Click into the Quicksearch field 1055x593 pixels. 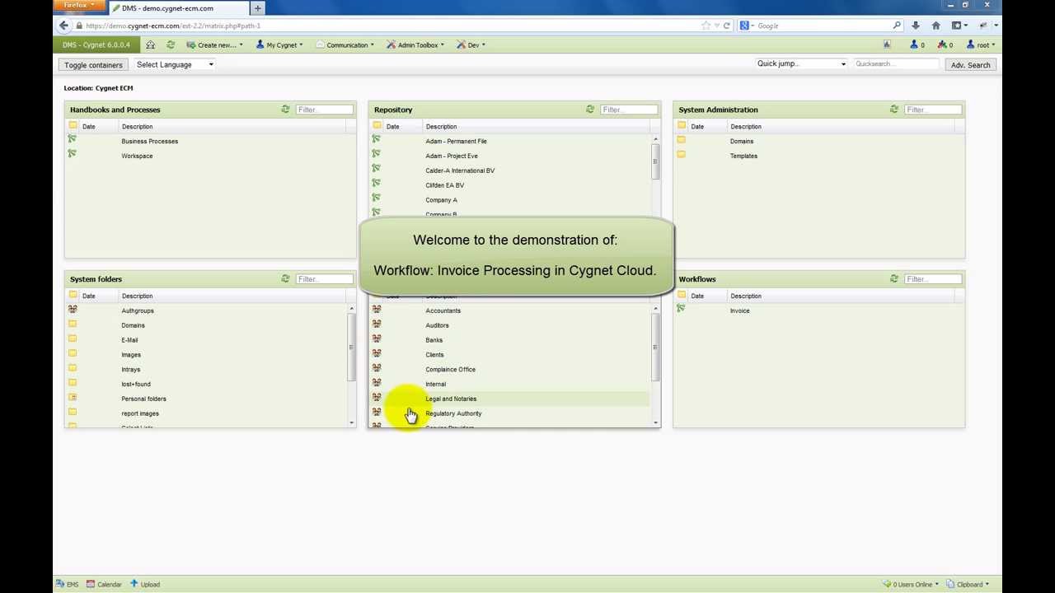(896, 63)
